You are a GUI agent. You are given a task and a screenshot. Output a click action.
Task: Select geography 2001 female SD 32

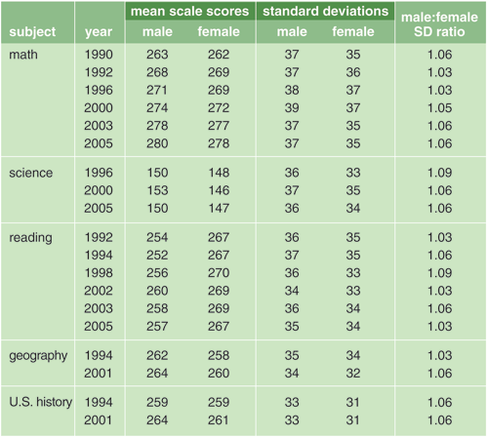[x=353, y=373]
